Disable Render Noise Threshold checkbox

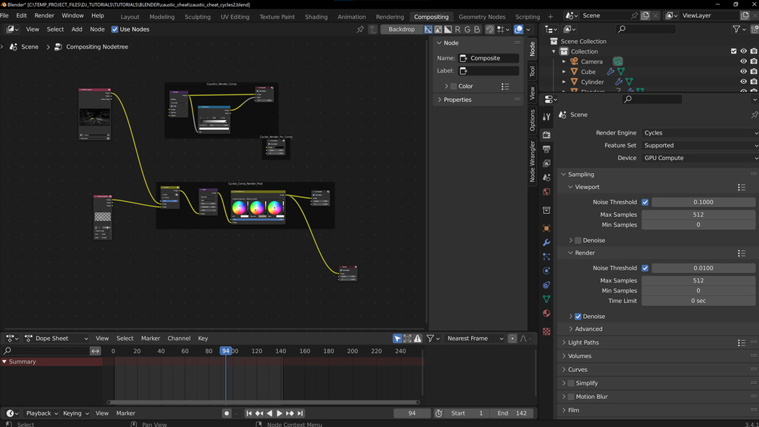pos(645,268)
